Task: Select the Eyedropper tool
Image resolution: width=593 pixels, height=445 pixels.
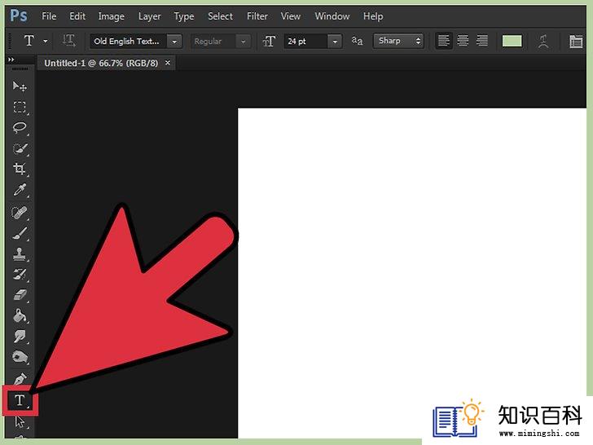Action: (x=20, y=190)
